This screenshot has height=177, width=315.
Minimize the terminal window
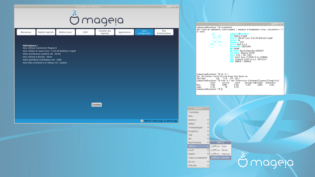(x=276, y=24)
